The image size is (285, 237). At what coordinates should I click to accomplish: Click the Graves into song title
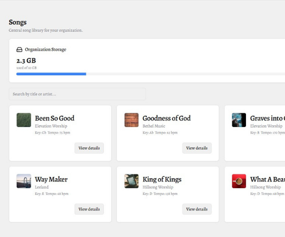[267, 118]
